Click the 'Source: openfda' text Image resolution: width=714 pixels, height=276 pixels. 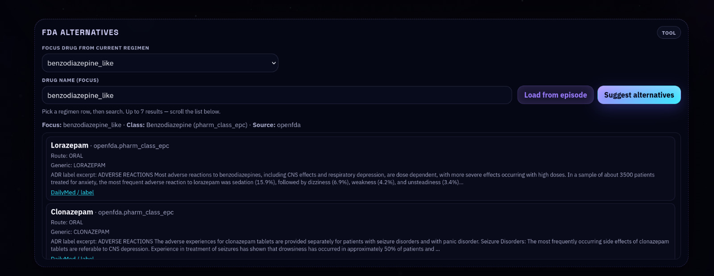pos(277,125)
